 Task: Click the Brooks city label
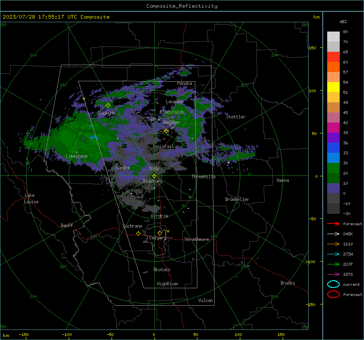point(288,283)
